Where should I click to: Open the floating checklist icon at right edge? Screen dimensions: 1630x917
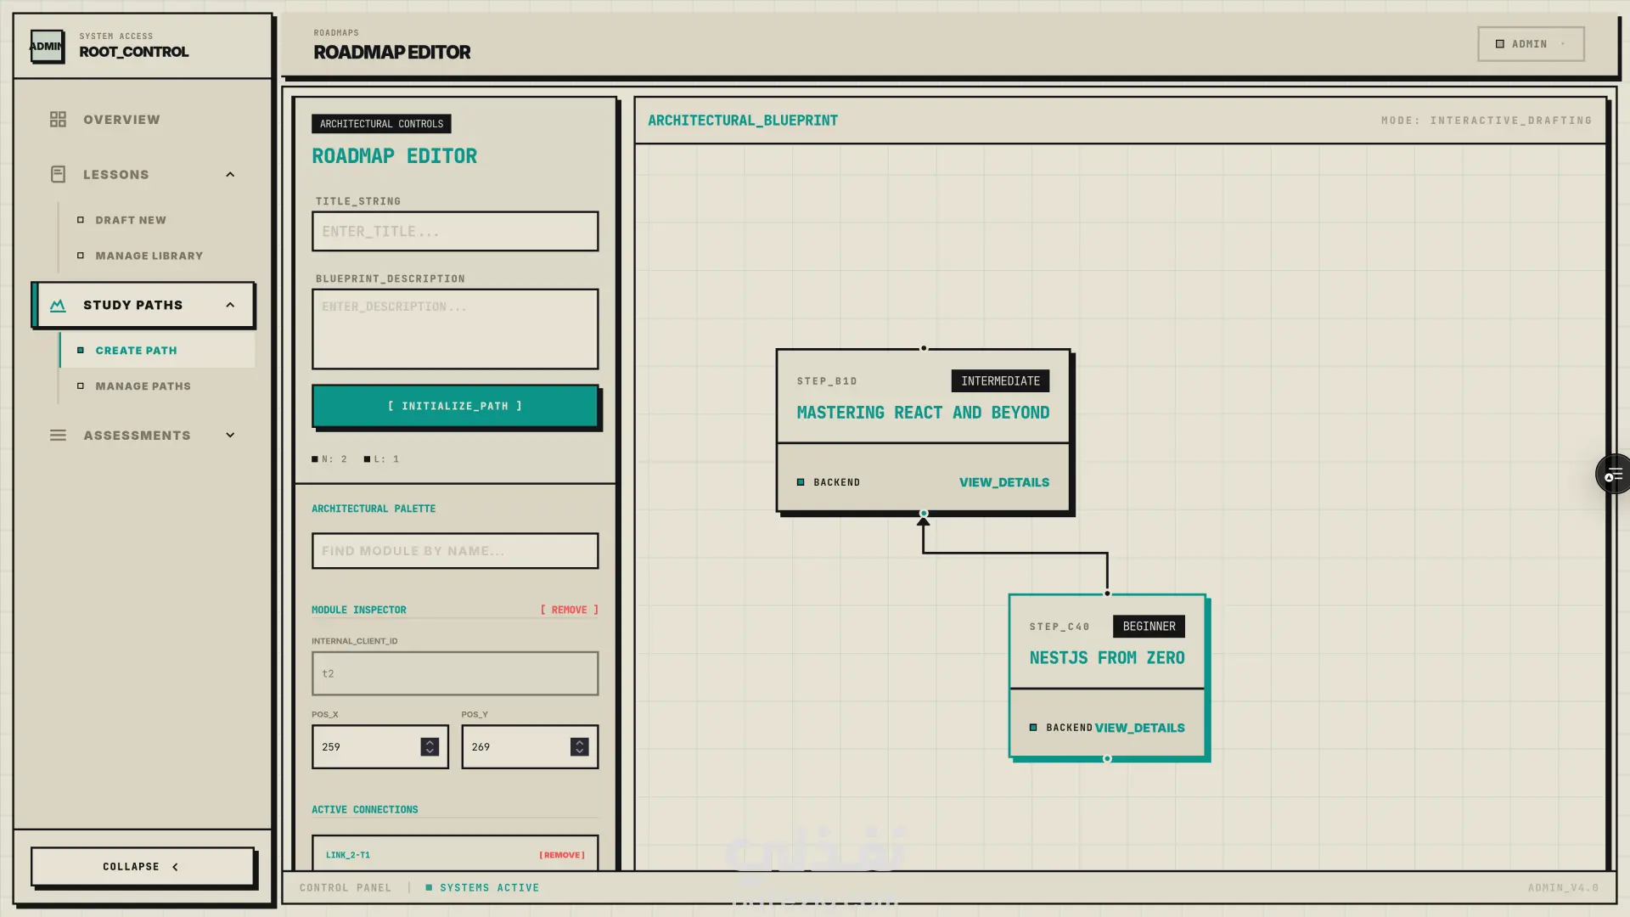pos(1613,475)
